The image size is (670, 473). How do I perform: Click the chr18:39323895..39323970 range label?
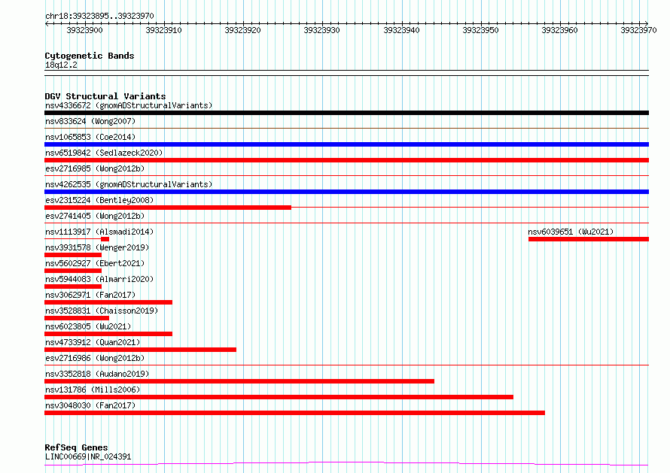click(99, 16)
